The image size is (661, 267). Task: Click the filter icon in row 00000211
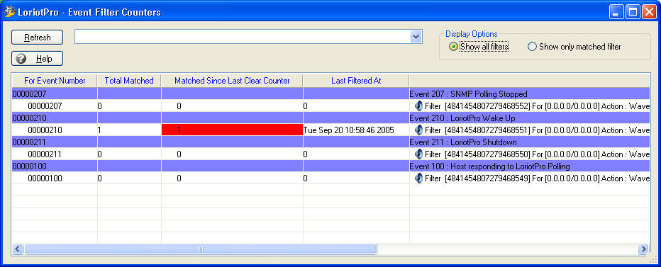click(418, 154)
